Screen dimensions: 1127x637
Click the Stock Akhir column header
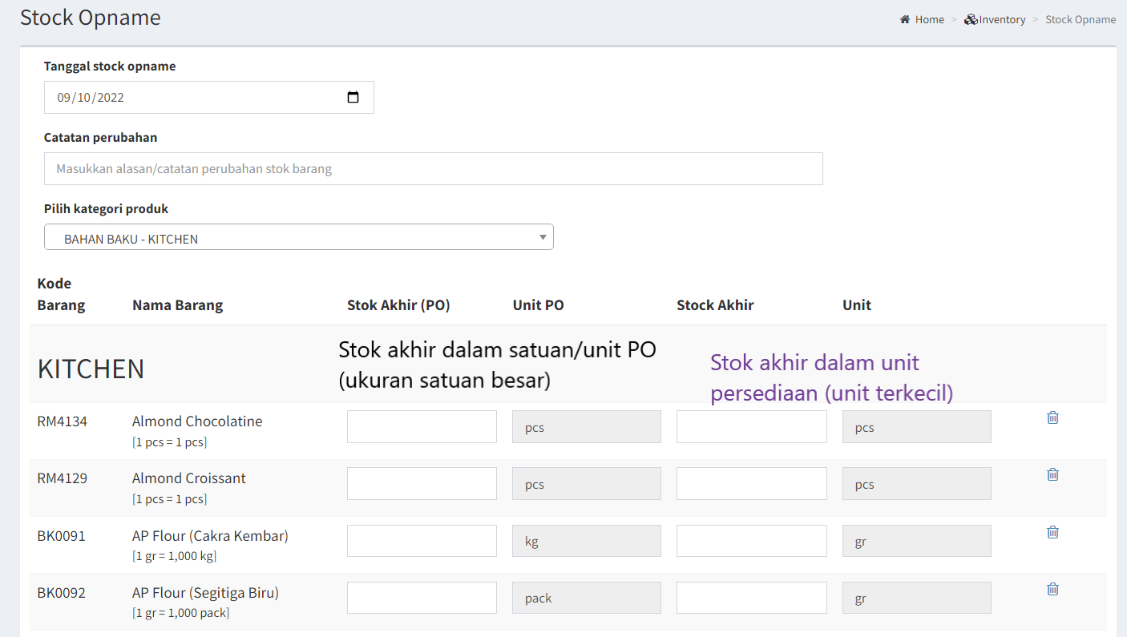[715, 304]
